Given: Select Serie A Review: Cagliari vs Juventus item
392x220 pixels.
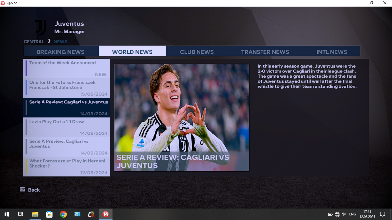Looking at the screenshot, I should pos(67,108).
